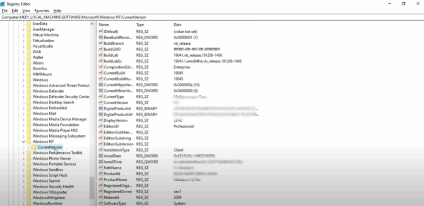424x206 pixels.
Task: Expand the CurrentVersion key
Action: [x=29, y=147]
